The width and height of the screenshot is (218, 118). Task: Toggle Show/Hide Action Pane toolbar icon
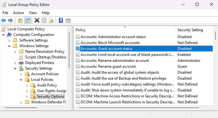coord(68,21)
